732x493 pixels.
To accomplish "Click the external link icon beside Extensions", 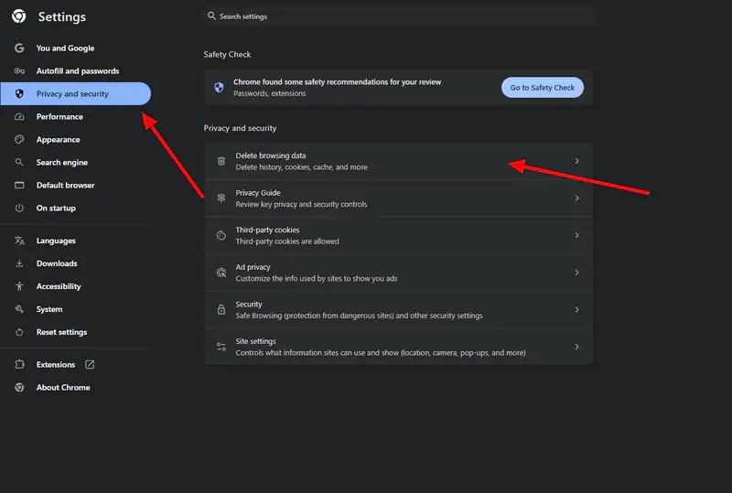I will pos(90,364).
